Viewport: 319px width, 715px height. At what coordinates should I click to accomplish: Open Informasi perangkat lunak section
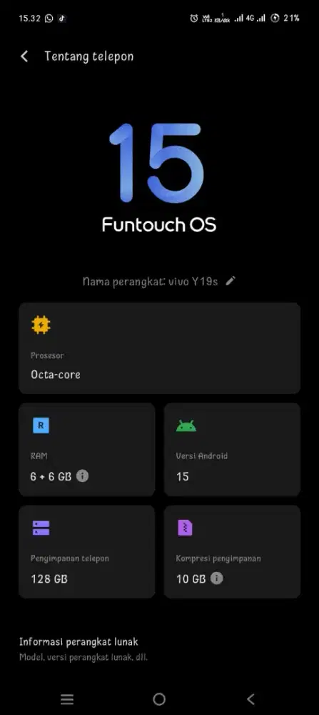(159, 649)
